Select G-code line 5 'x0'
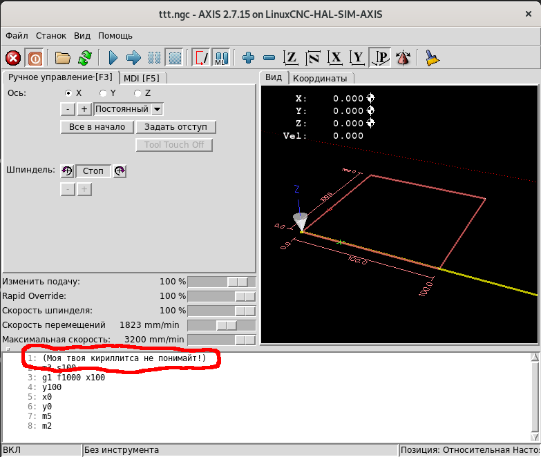 (47, 397)
